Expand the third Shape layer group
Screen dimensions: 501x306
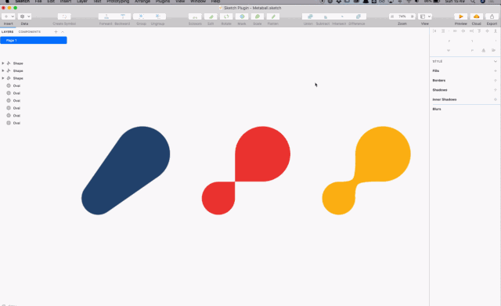tap(3, 78)
